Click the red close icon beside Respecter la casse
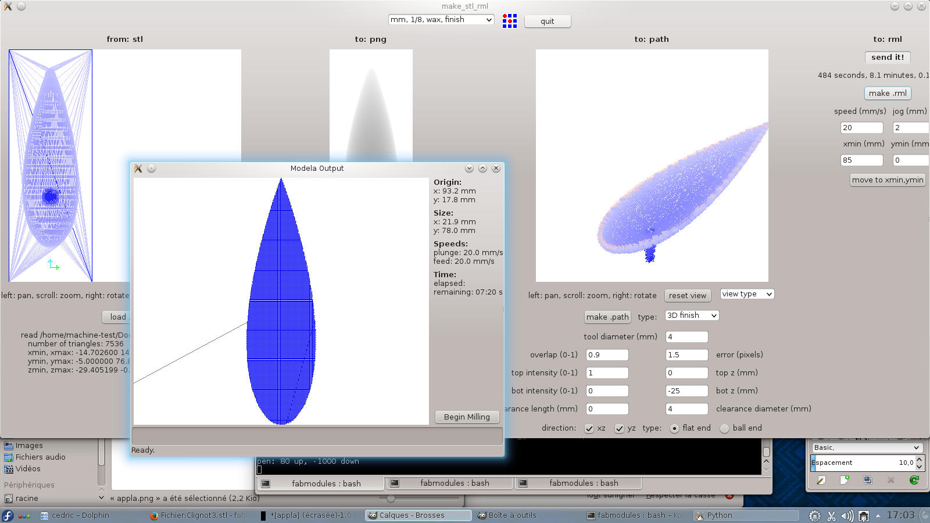This screenshot has height=523, width=930. click(x=729, y=496)
